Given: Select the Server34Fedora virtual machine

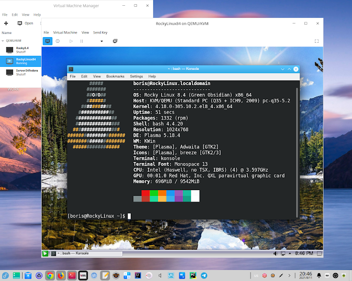Looking at the screenshot, I should 20,73.
